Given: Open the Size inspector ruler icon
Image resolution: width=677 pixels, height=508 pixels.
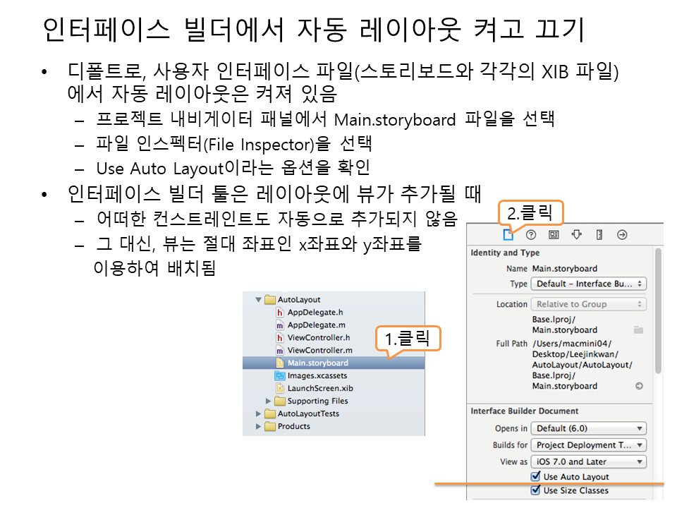Looking at the screenshot, I should (599, 235).
